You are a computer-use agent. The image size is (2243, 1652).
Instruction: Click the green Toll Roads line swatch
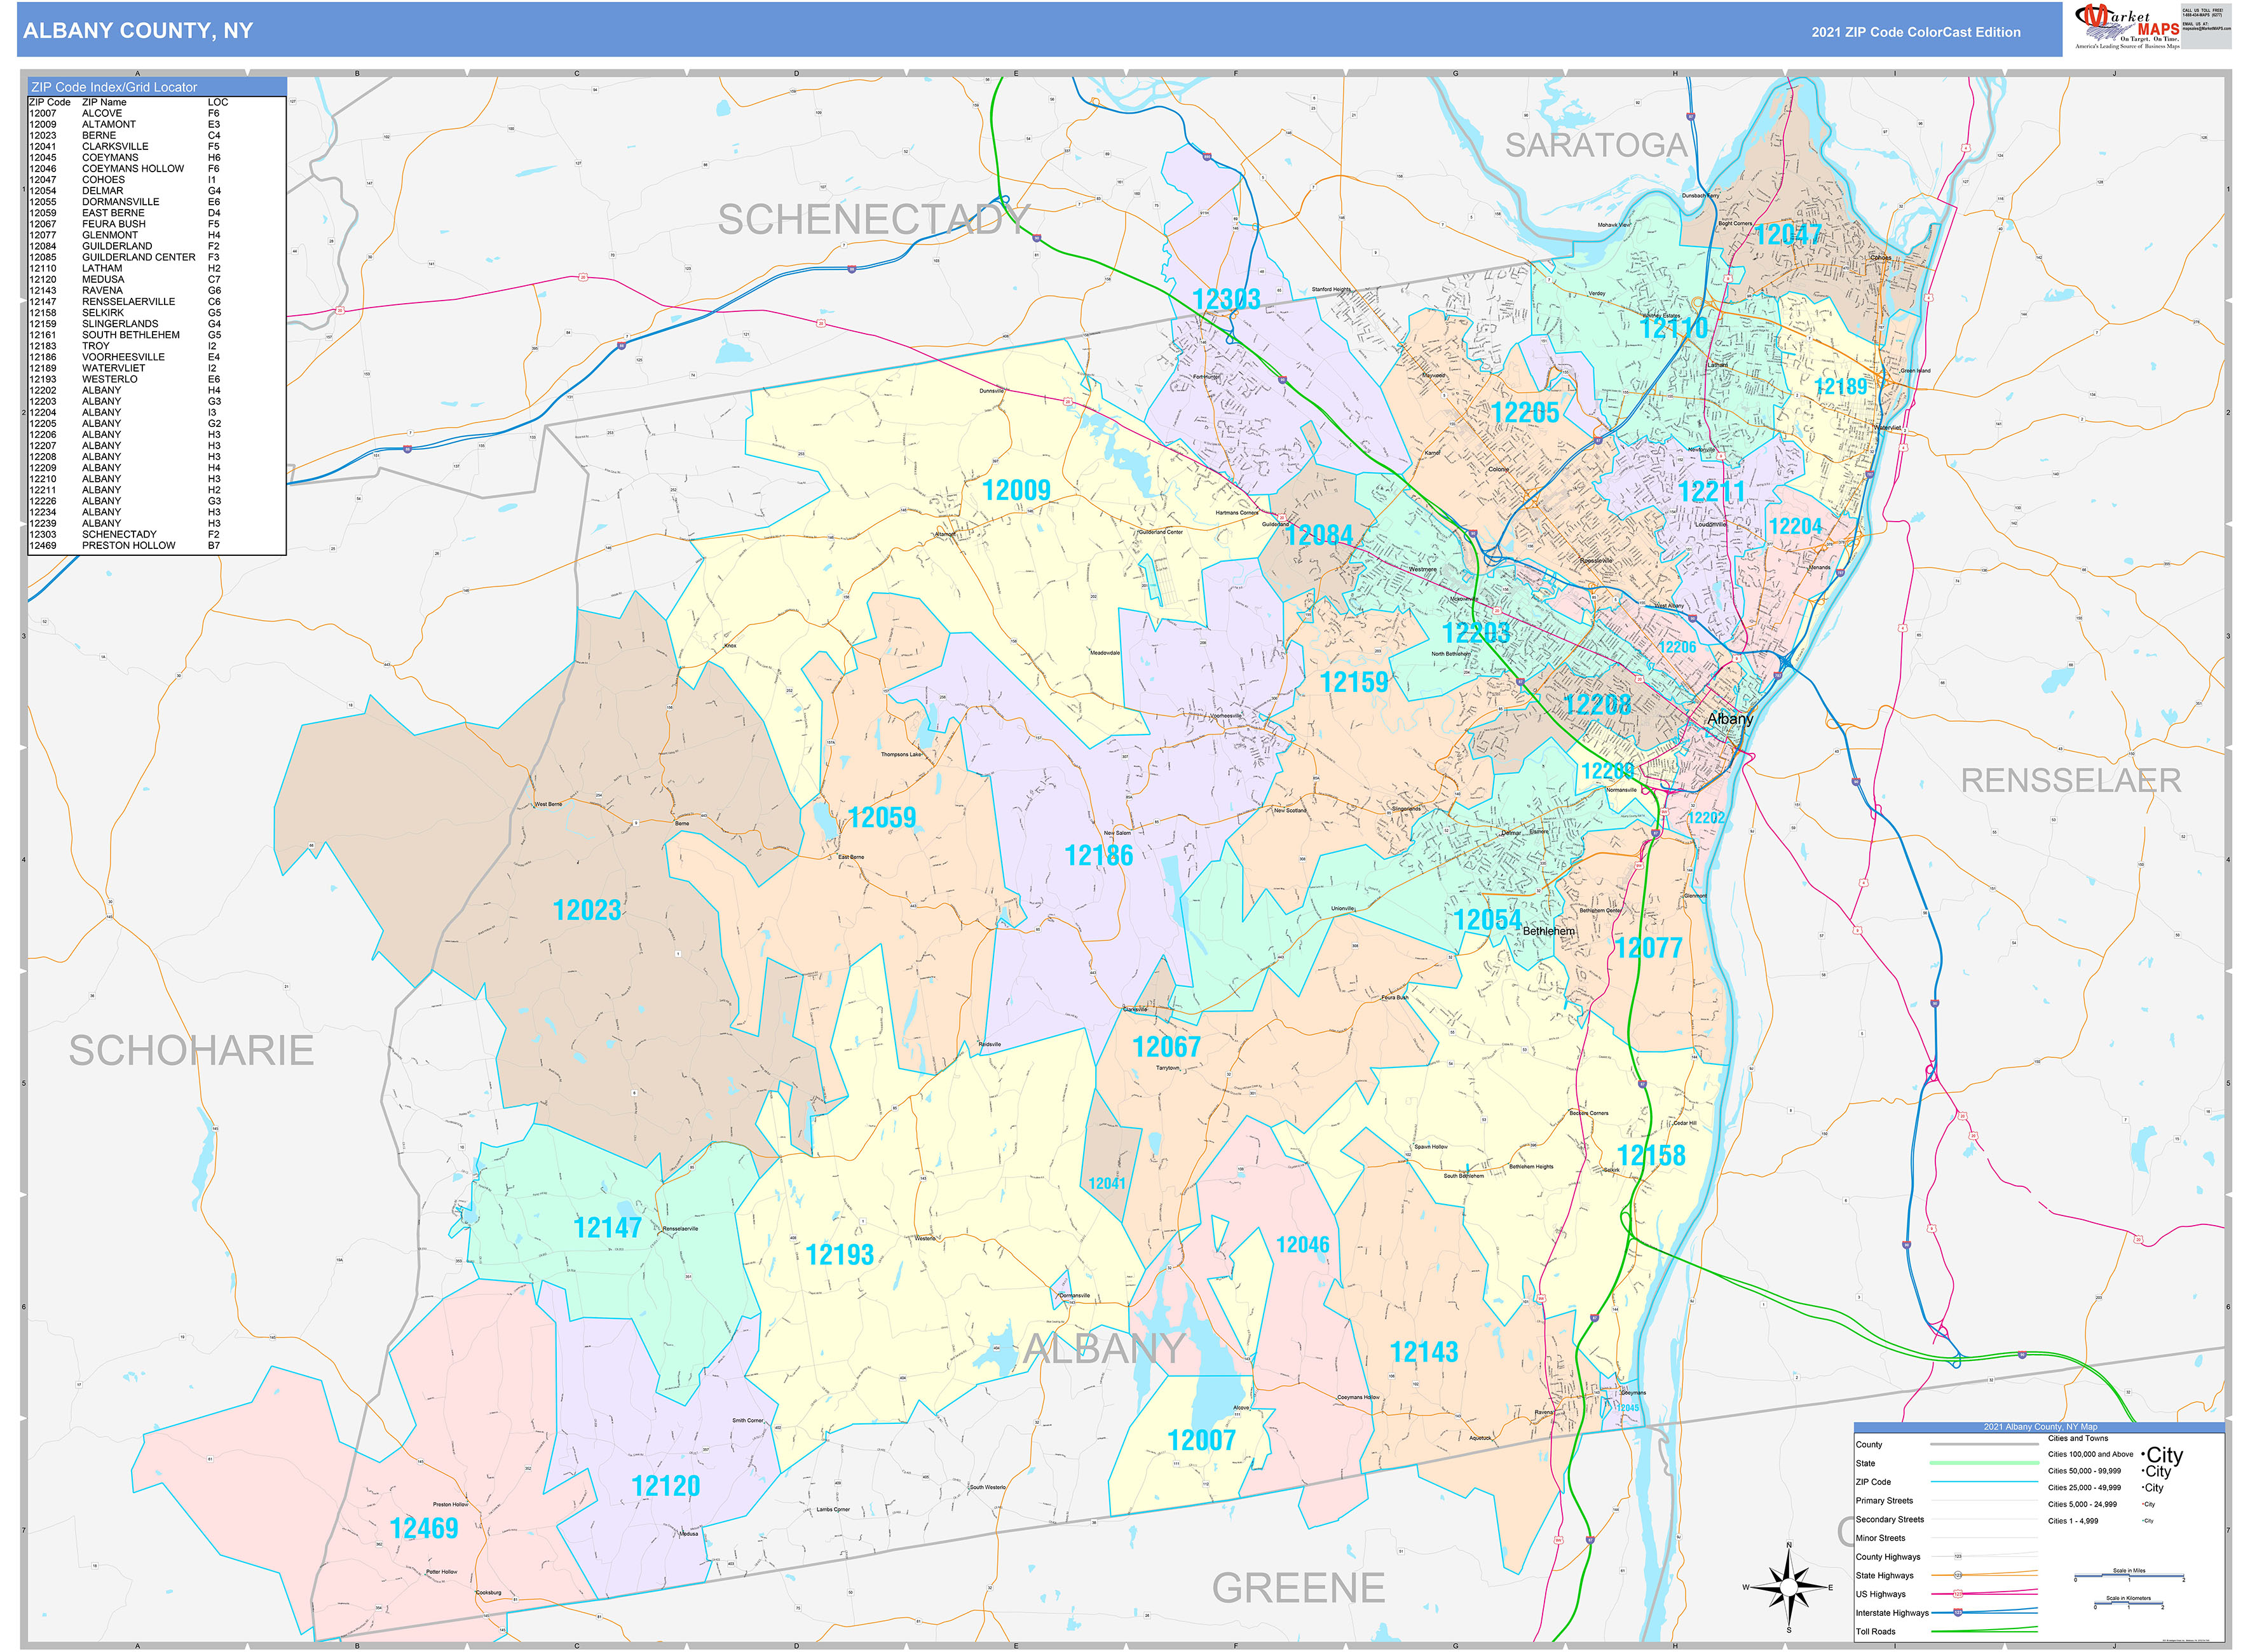(1982, 1630)
